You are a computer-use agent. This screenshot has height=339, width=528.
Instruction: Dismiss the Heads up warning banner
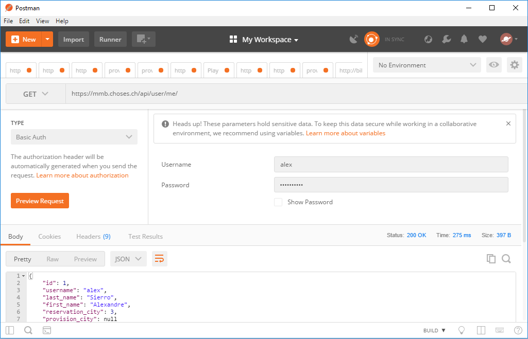(x=508, y=124)
